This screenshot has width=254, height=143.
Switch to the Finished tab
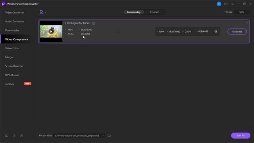(154, 12)
